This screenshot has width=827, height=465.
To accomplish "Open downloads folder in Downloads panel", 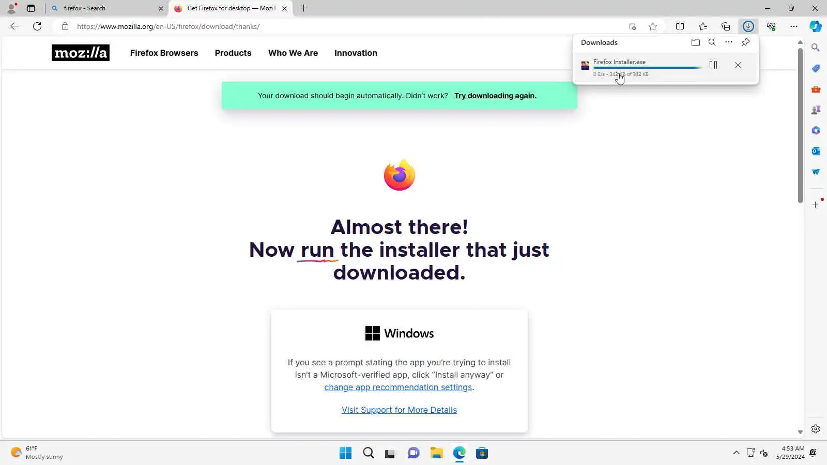I will (696, 42).
